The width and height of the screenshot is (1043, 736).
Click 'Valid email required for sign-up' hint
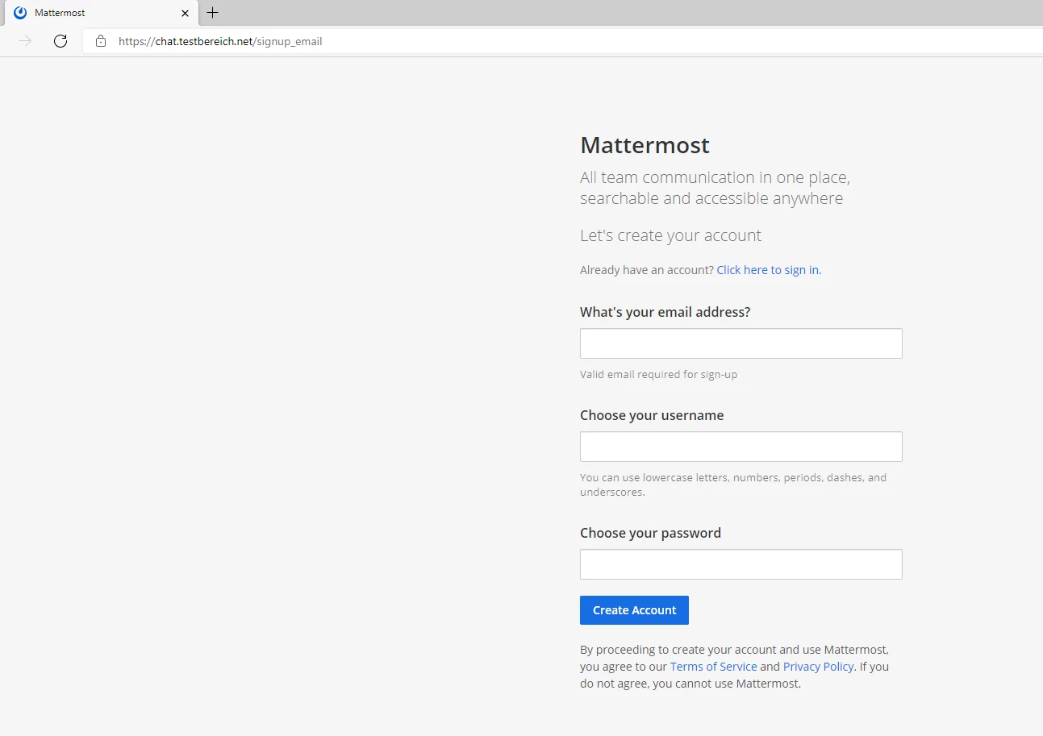click(658, 374)
